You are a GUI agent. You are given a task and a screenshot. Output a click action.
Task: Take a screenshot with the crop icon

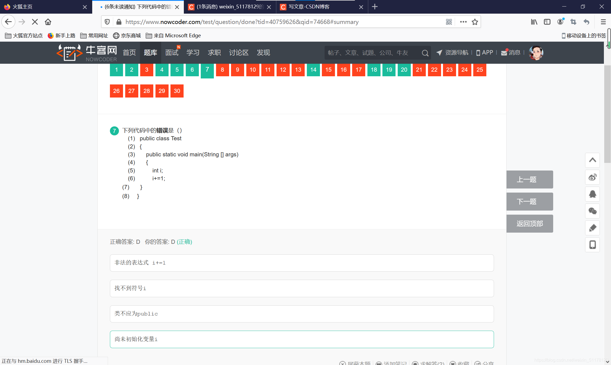573,22
